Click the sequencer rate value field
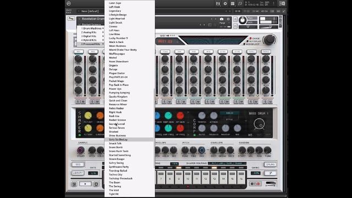Screen dimensions: 352x198 point(93,173)
